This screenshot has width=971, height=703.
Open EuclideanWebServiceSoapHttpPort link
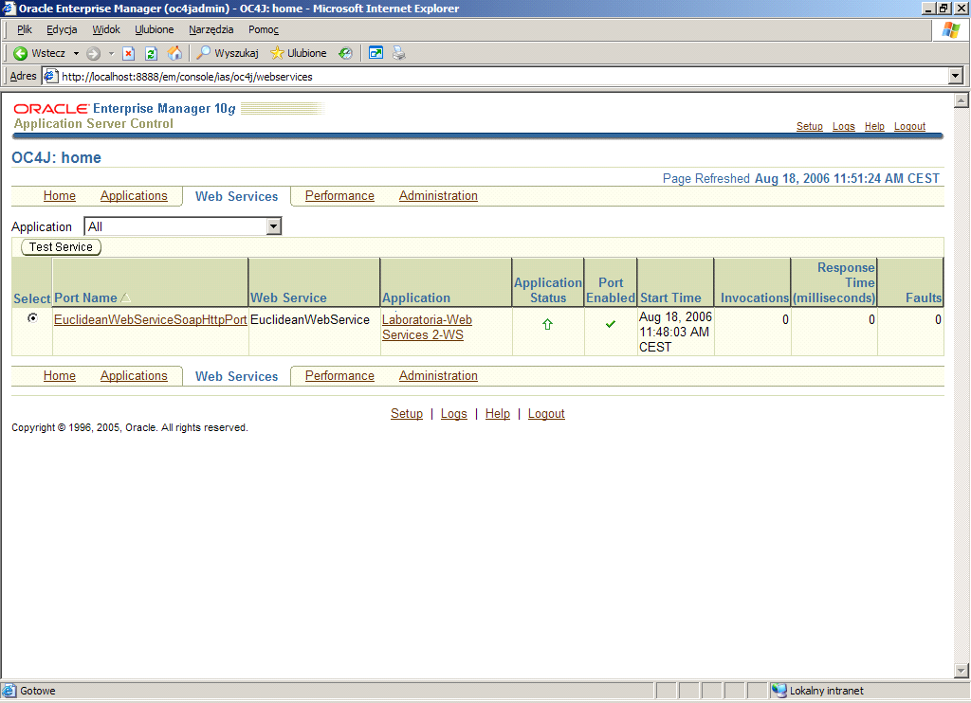pos(151,319)
